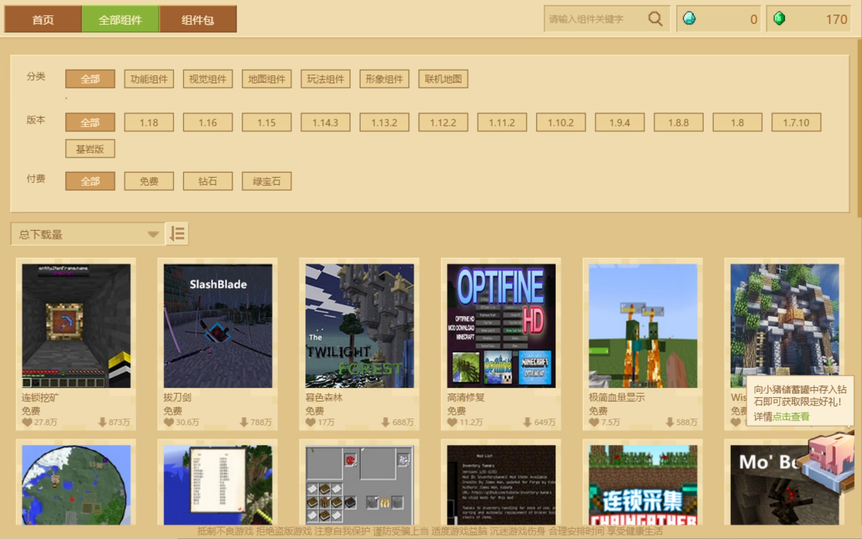Click download icon on 拔刀剑 card
Image resolution: width=862 pixels, height=539 pixels.
pyautogui.click(x=244, y=422)
